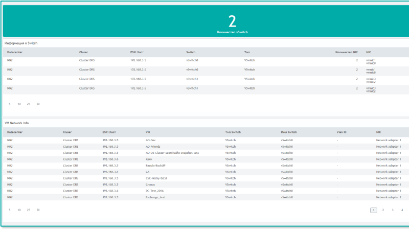Click the Exchange_test VM entry
409x230 pixels.
(x=155, y=197)
